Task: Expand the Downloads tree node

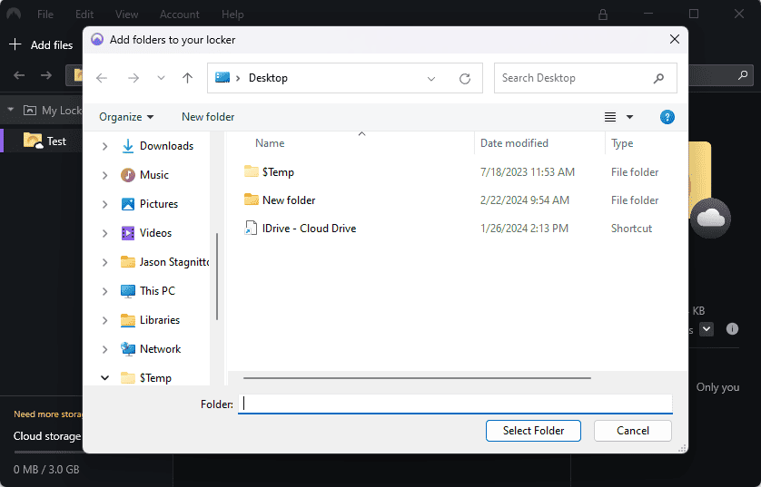Action: pos(104,146)
